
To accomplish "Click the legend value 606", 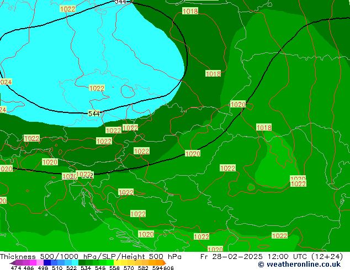I will pyautogui.click(x=168, y=268).
